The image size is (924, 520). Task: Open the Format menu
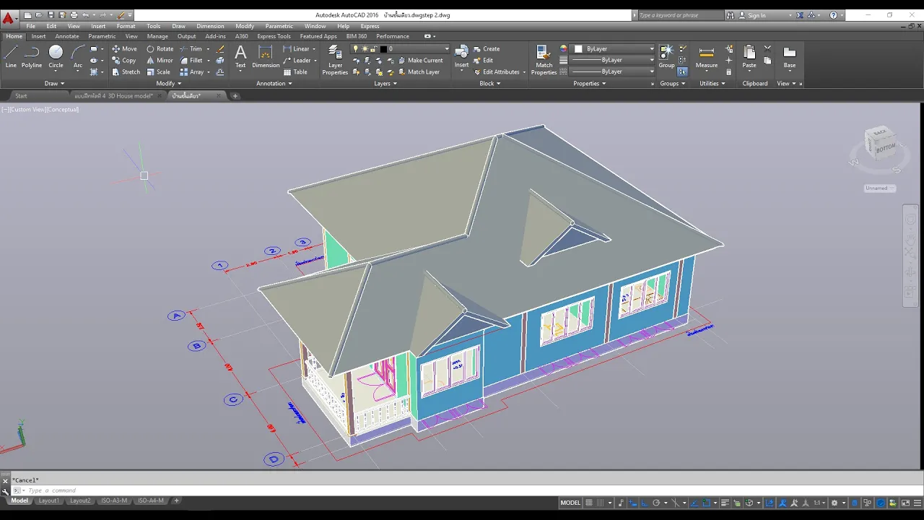pyautogui.click(x=126, y=26)
